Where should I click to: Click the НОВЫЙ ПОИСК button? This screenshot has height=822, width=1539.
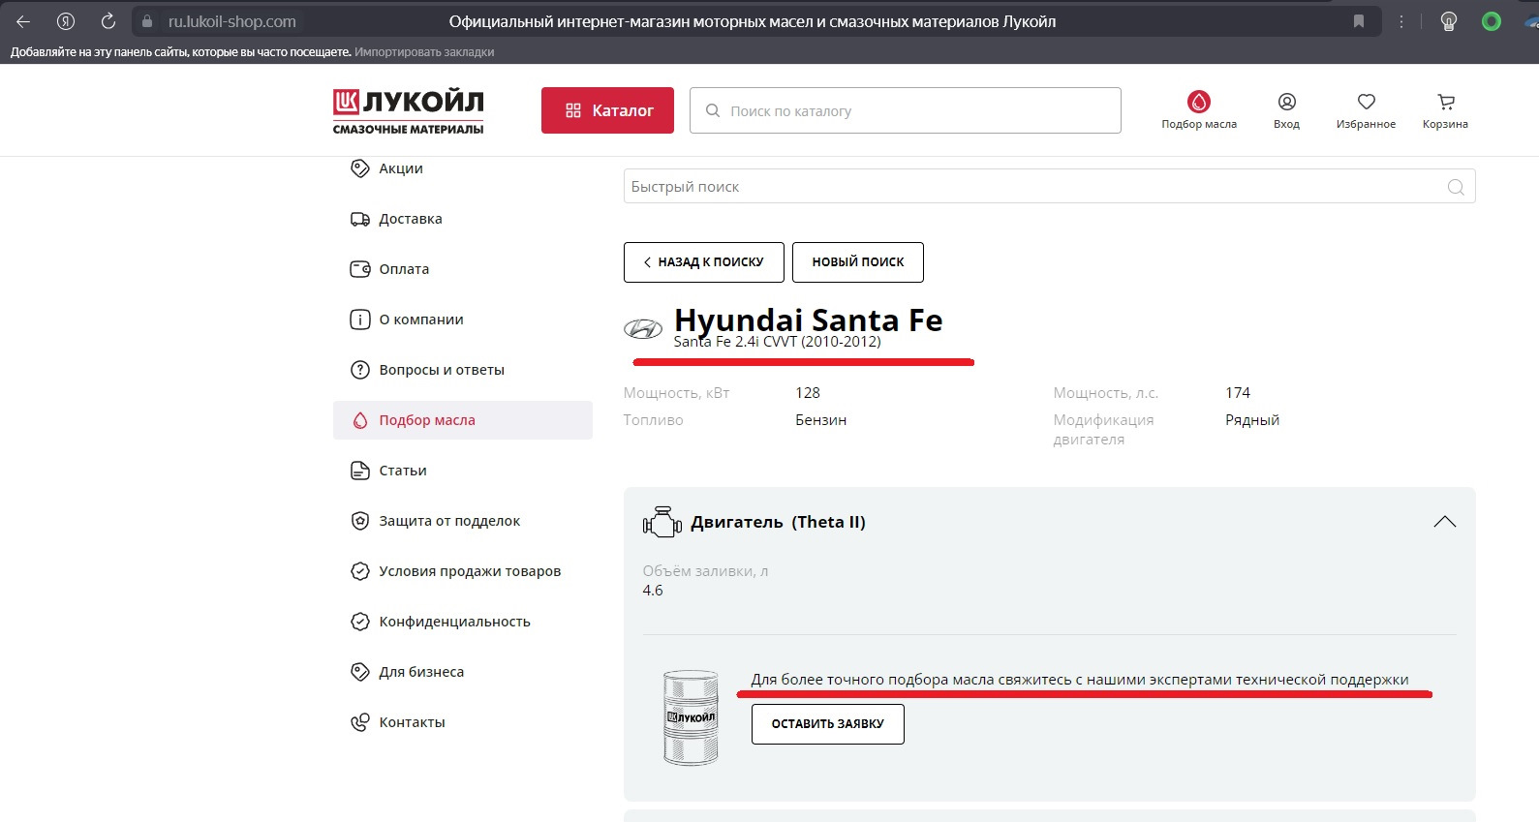point(857,262)
